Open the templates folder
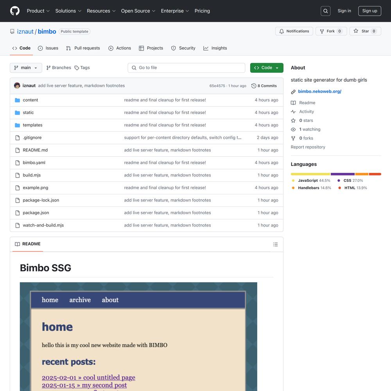Image resolution: width=391 pixels, height=391 pixels. point(33,125)
